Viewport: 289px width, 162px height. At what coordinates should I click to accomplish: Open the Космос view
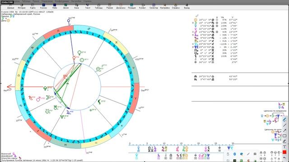(43, 6)
